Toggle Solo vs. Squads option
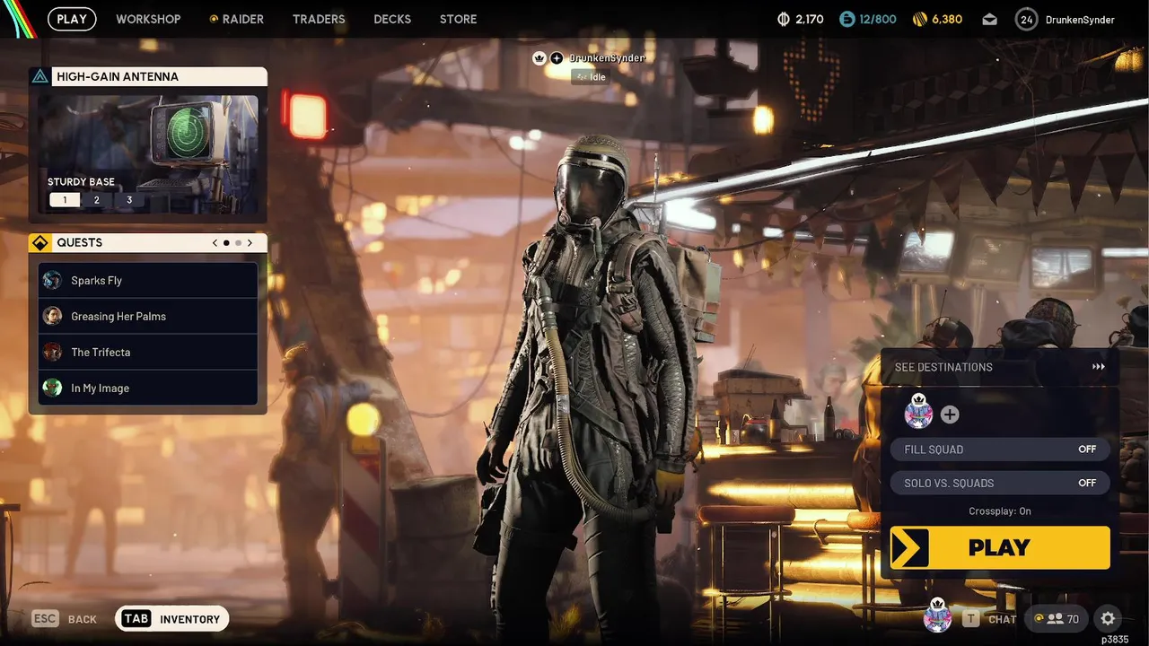Screen dimensions: 1149x646 [1000, 483]
